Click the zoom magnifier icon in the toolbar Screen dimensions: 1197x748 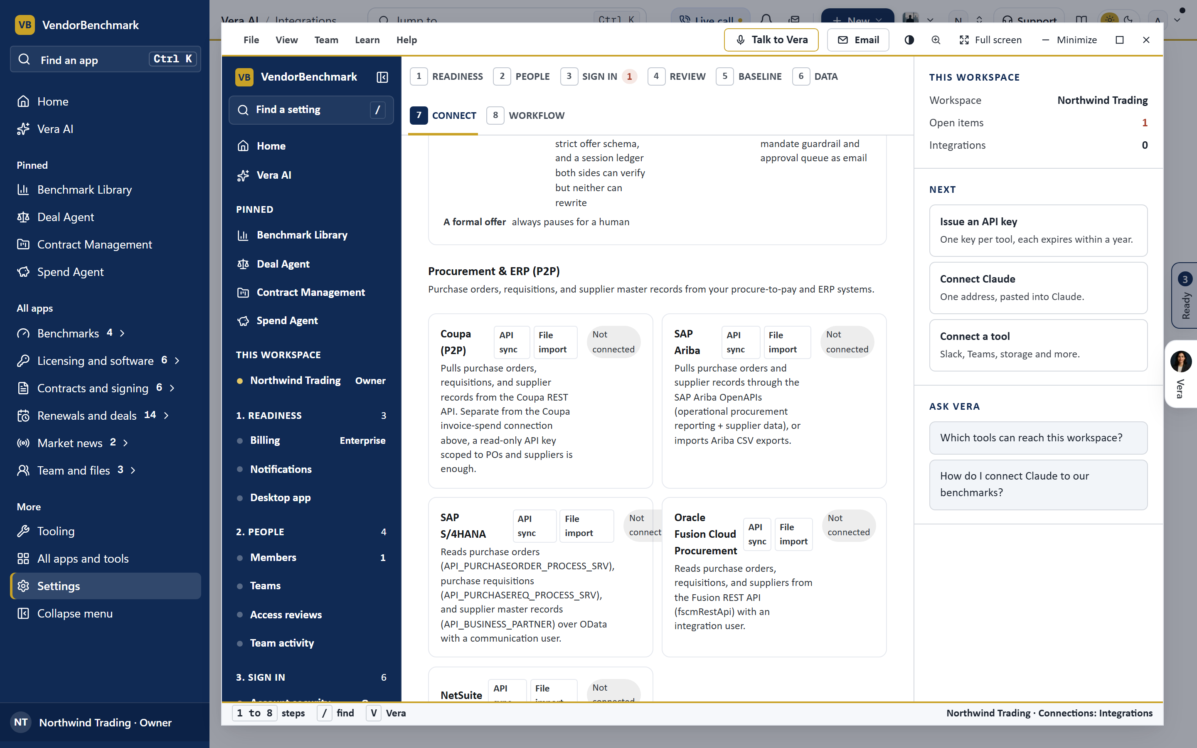click(x=935, y=40)
